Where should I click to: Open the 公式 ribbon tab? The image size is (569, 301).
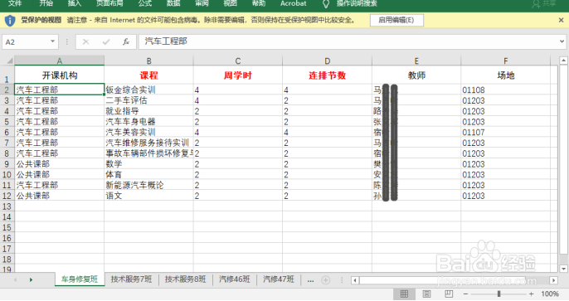[x=145, y=3]
